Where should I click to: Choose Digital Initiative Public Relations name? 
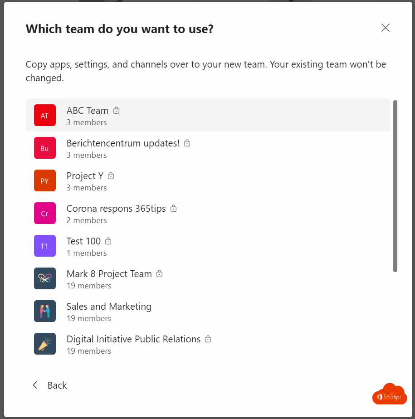133,339
